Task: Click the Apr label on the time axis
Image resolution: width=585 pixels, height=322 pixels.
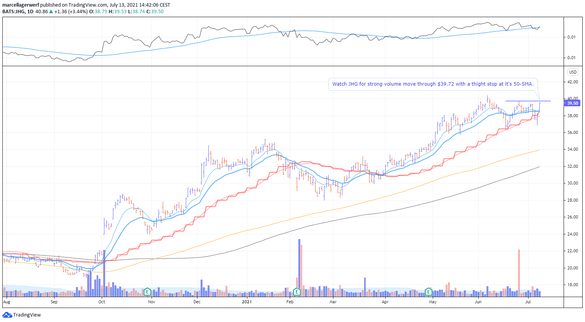Action: tap(385, 302)
